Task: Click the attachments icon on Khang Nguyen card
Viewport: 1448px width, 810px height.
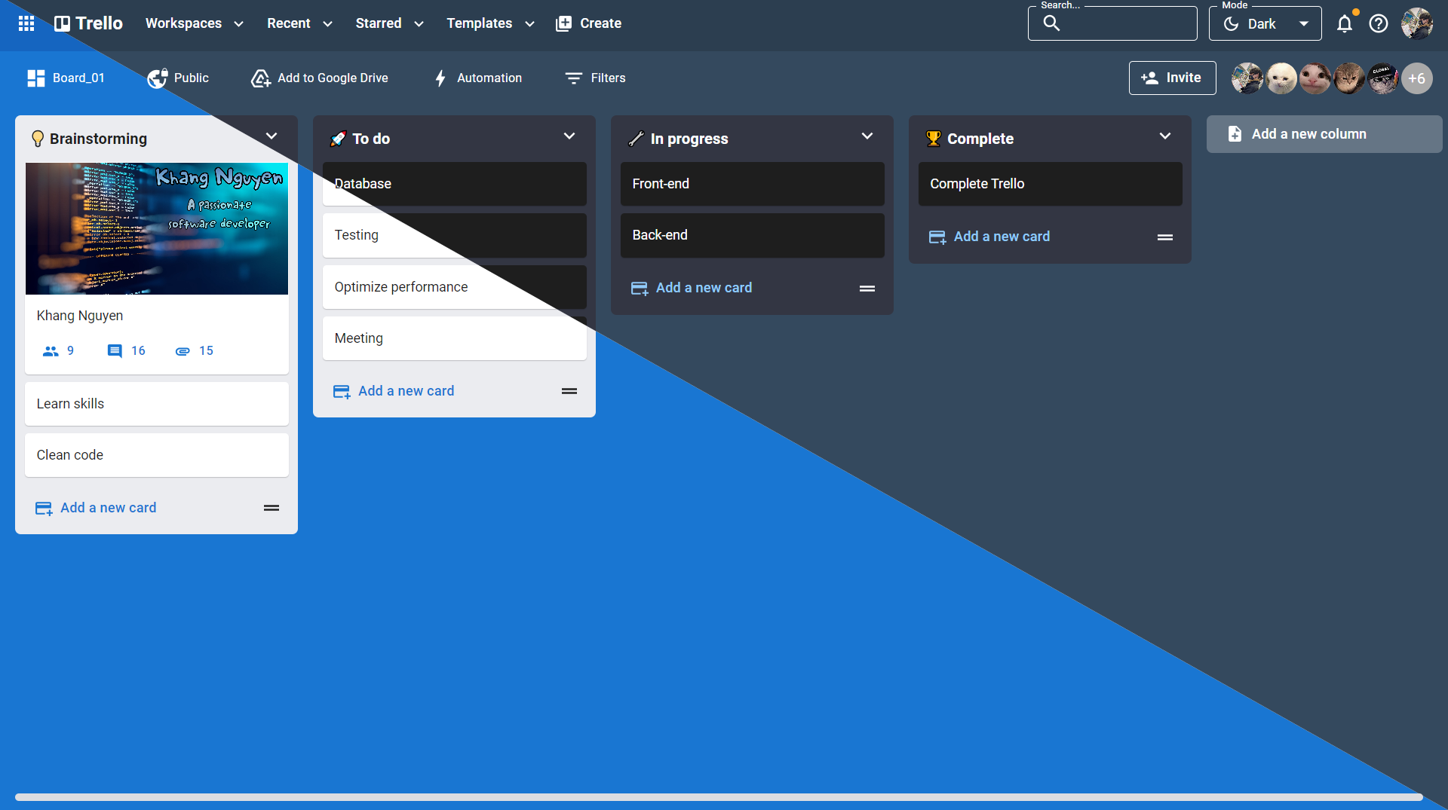Action: 183,351
